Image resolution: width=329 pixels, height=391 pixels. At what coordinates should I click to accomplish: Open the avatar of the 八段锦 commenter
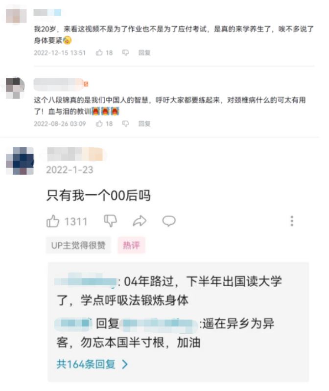[15, 88]
